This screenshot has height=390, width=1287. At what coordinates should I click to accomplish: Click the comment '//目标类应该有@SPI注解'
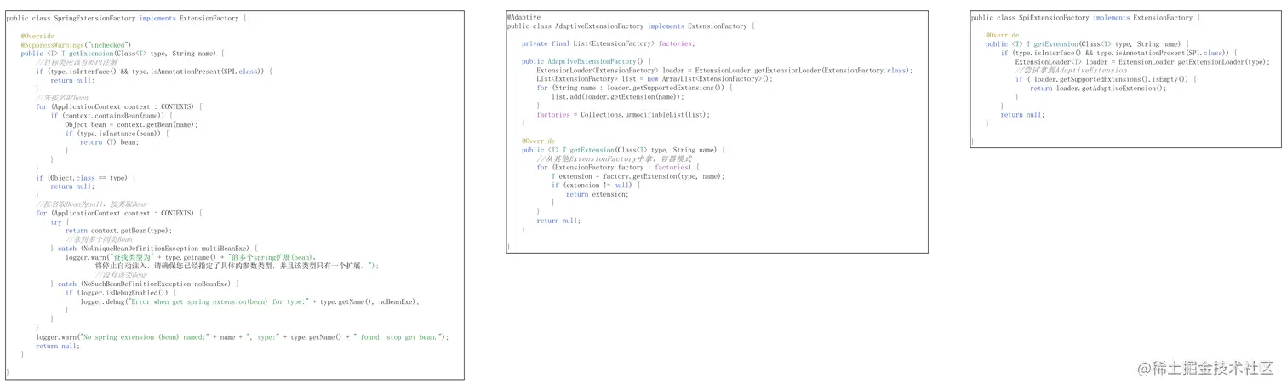[77, 62]
